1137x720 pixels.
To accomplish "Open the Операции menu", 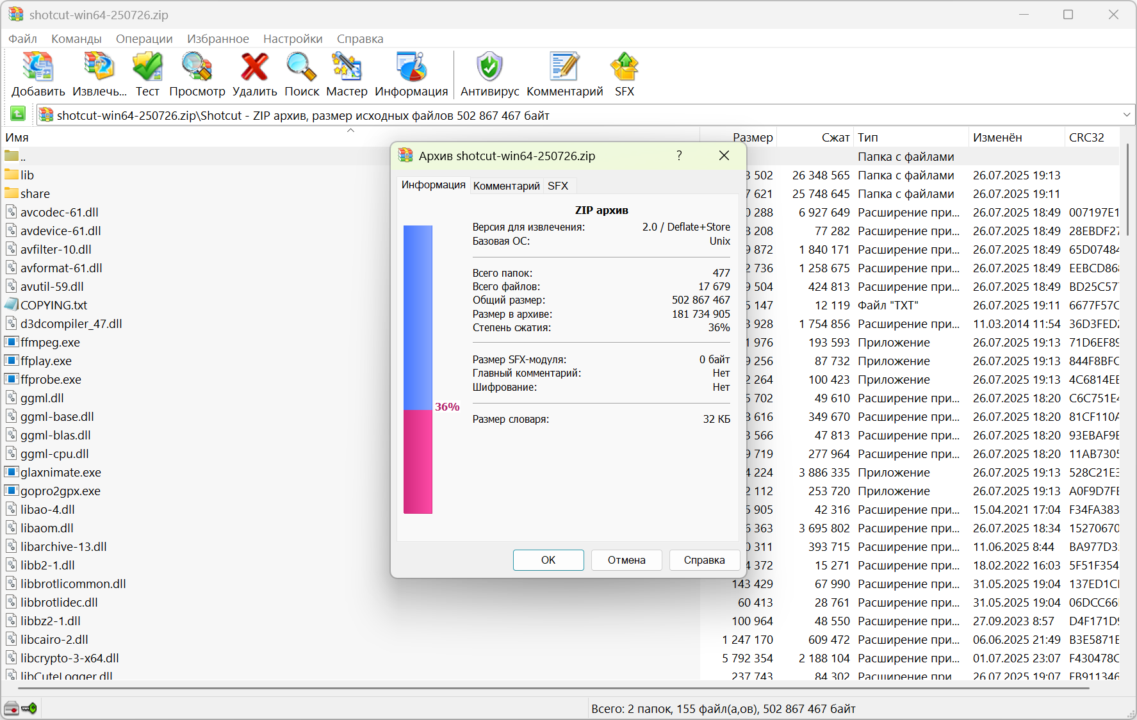I will [x=144, y=39].
